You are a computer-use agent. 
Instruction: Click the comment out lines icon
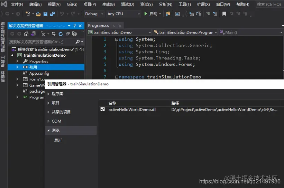pos(208,14)
